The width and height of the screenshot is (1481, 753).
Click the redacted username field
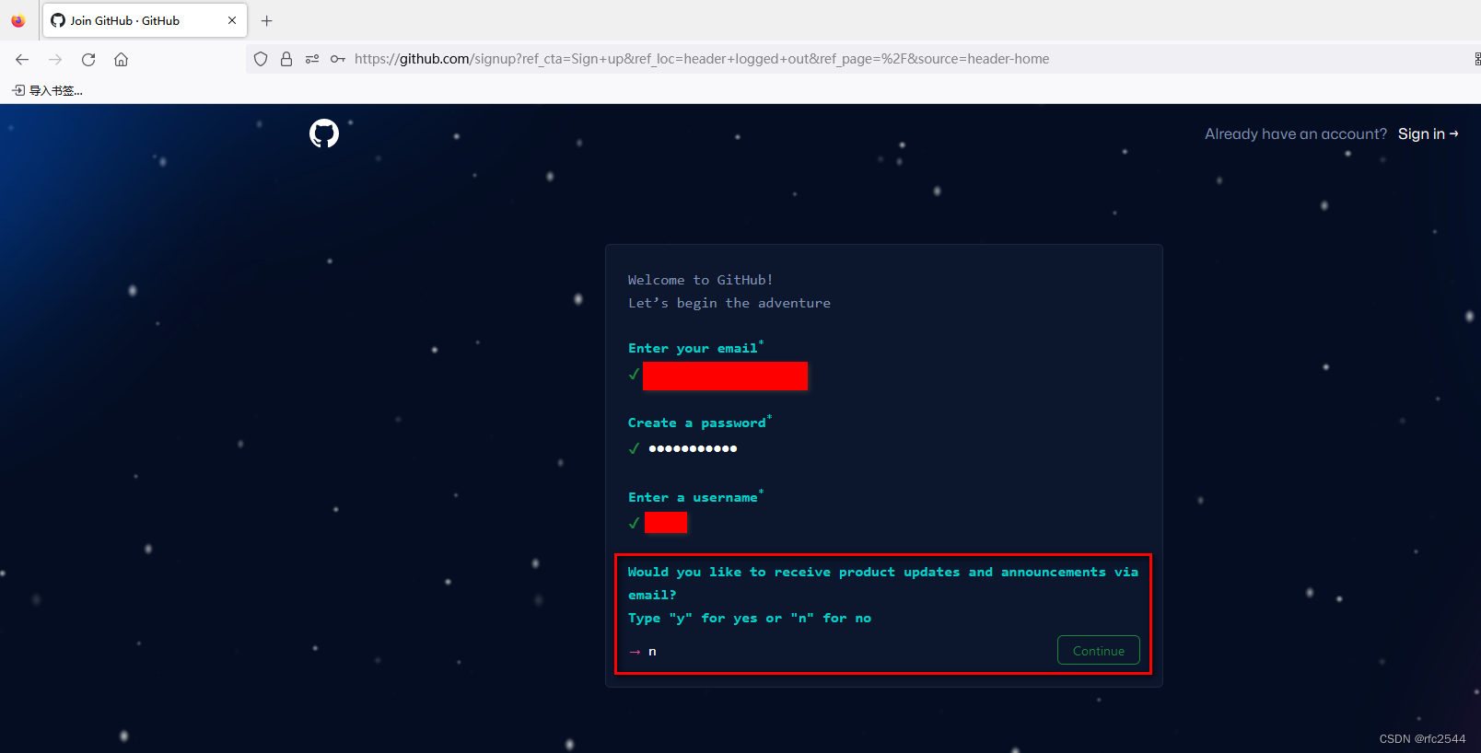pos(666,523)
